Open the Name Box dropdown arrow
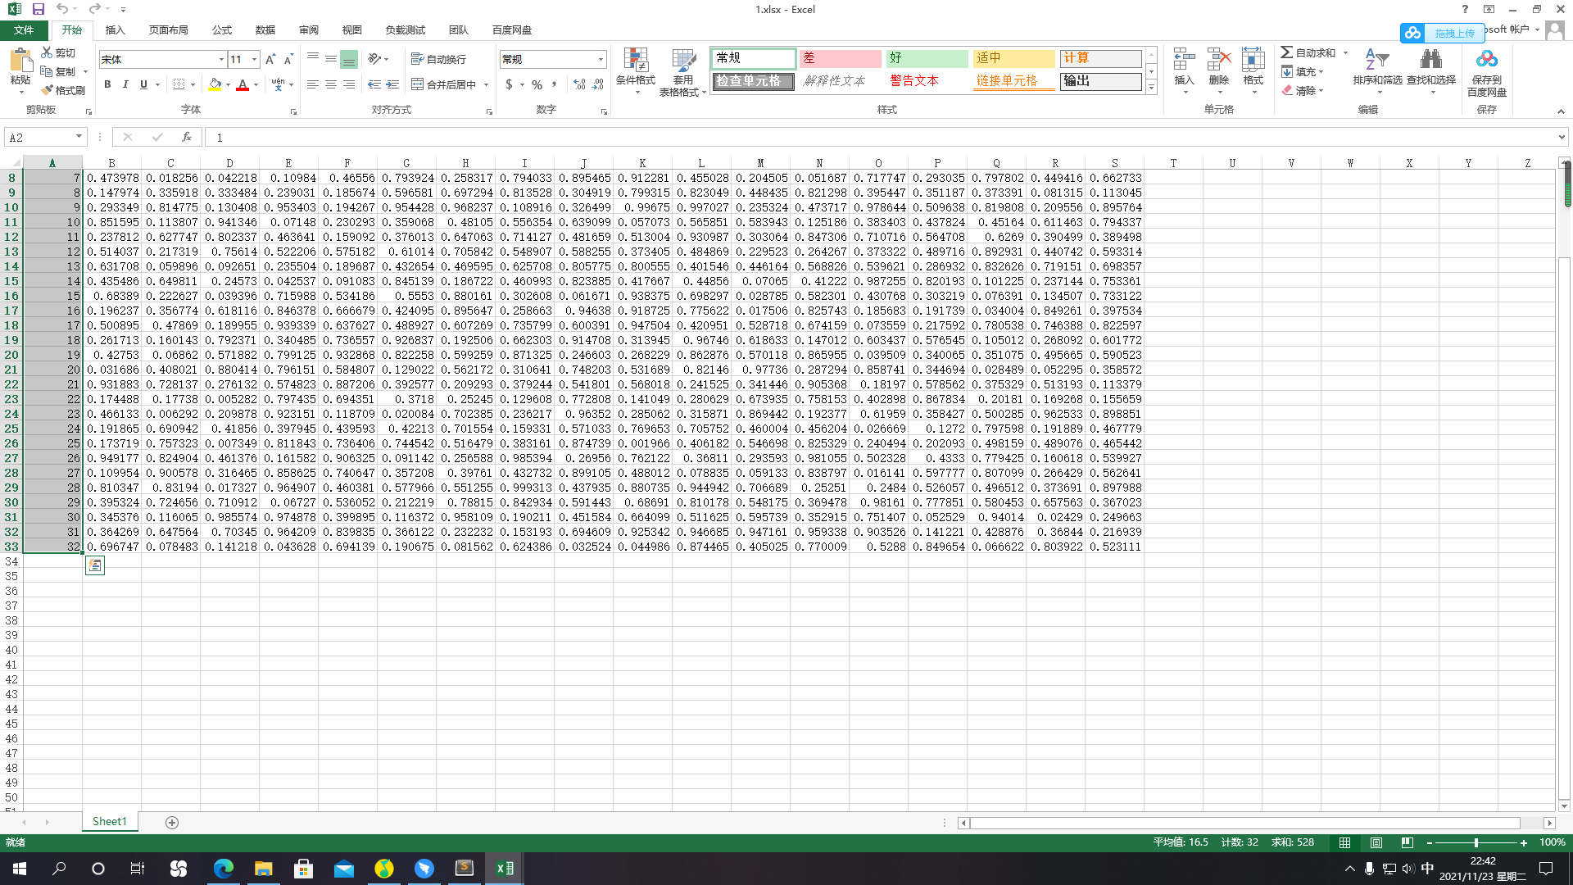Screen dimensions: 1573x885 pyautogui.click(x=79, y=137)
